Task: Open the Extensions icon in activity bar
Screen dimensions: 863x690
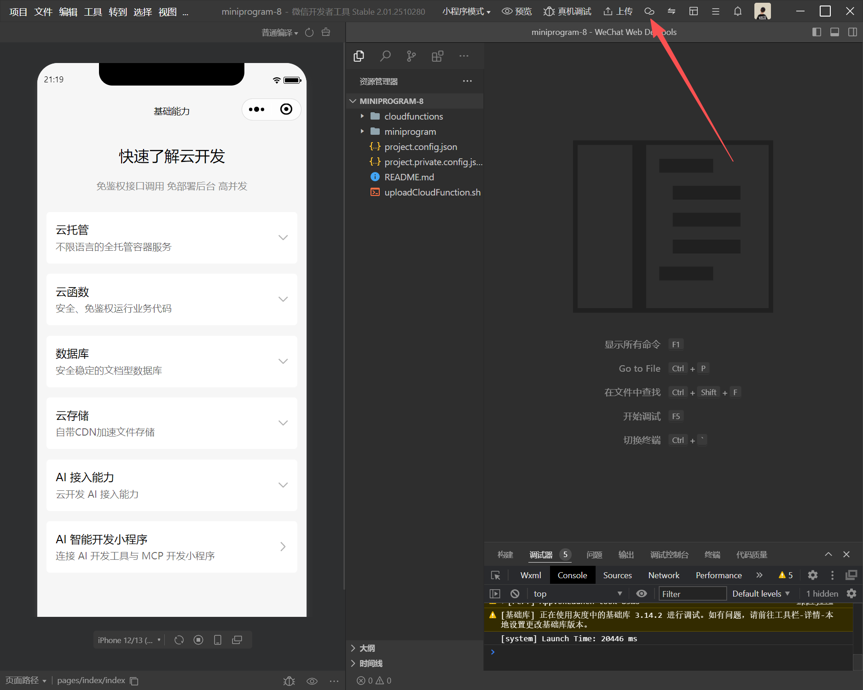Action: click(x=437, y=56)
